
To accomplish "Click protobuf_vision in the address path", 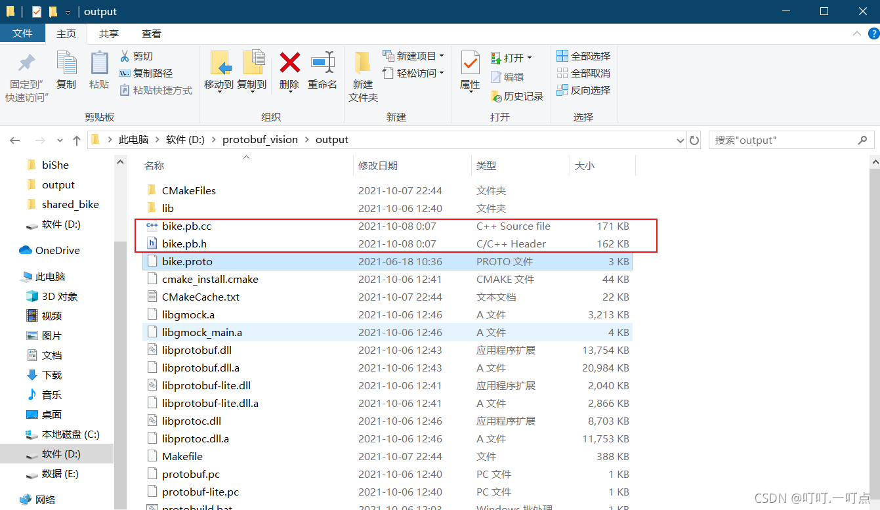I will (x=260, y=140).
